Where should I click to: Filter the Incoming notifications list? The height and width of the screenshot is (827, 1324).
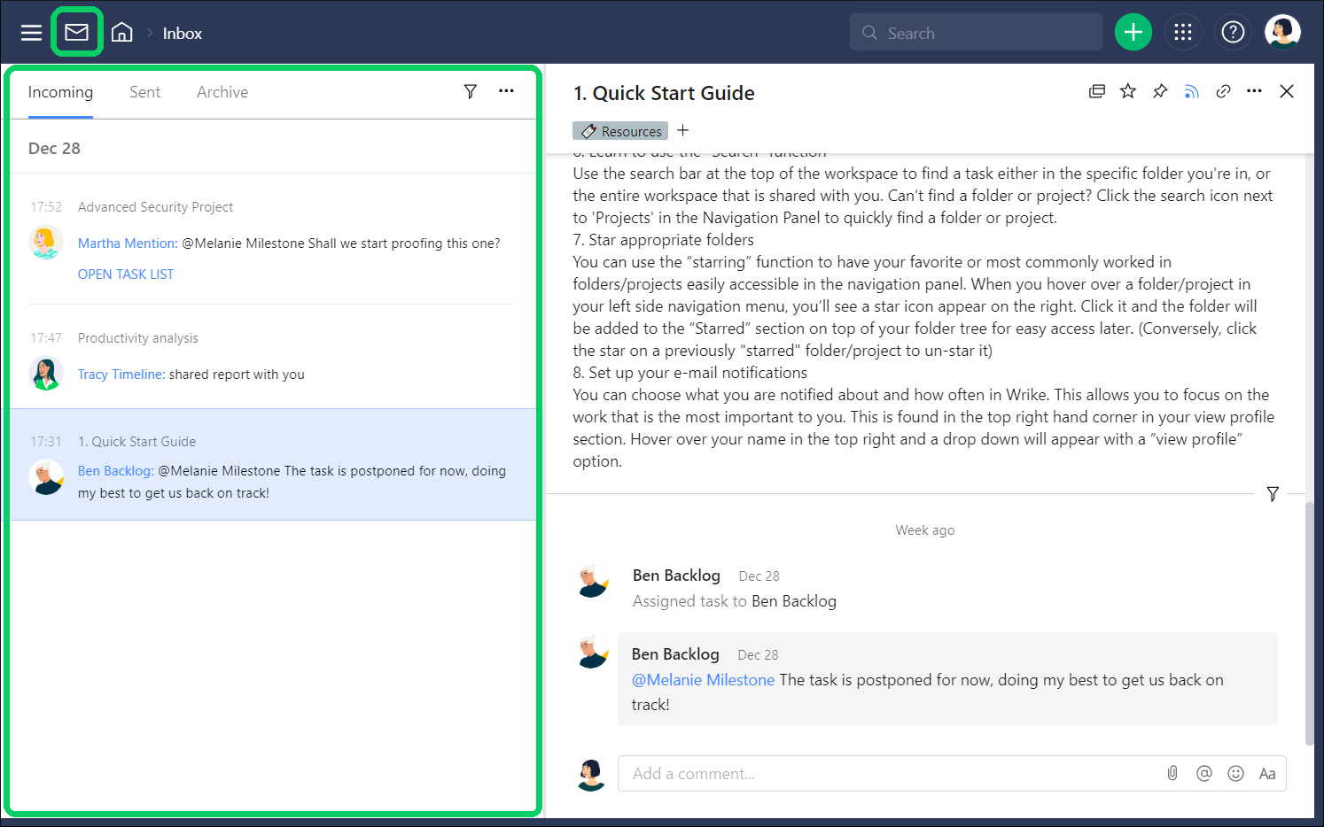tap(470, 91)
